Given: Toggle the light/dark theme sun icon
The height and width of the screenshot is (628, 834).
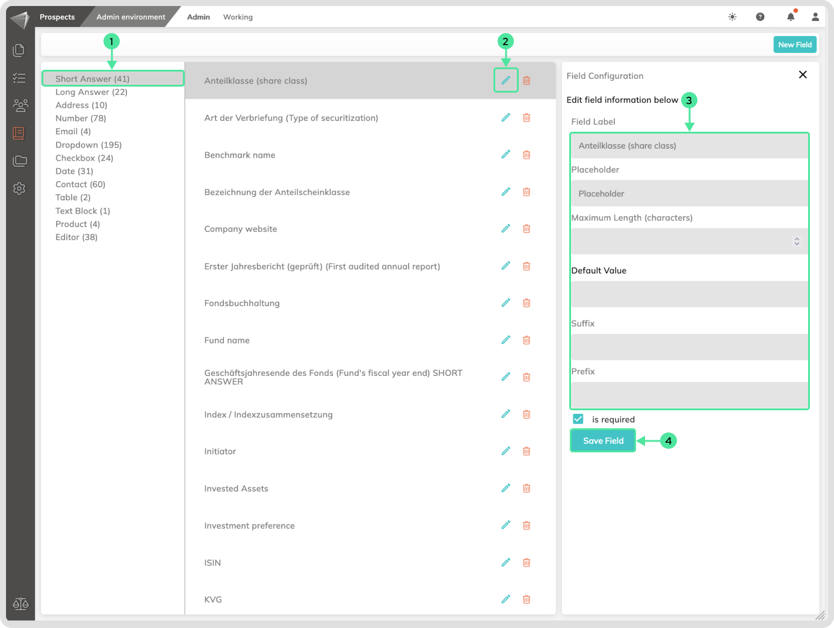Looking at the screenshot, I should 732,17.
